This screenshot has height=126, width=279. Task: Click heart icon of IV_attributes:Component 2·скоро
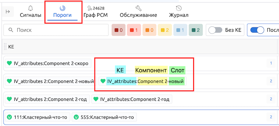click(9, 63)
